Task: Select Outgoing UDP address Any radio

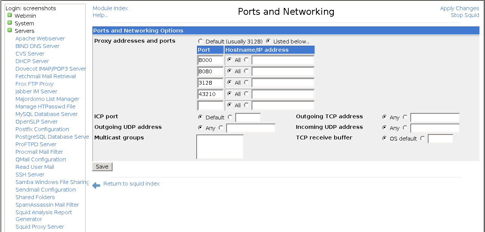Action: click(x=200, y=128)
